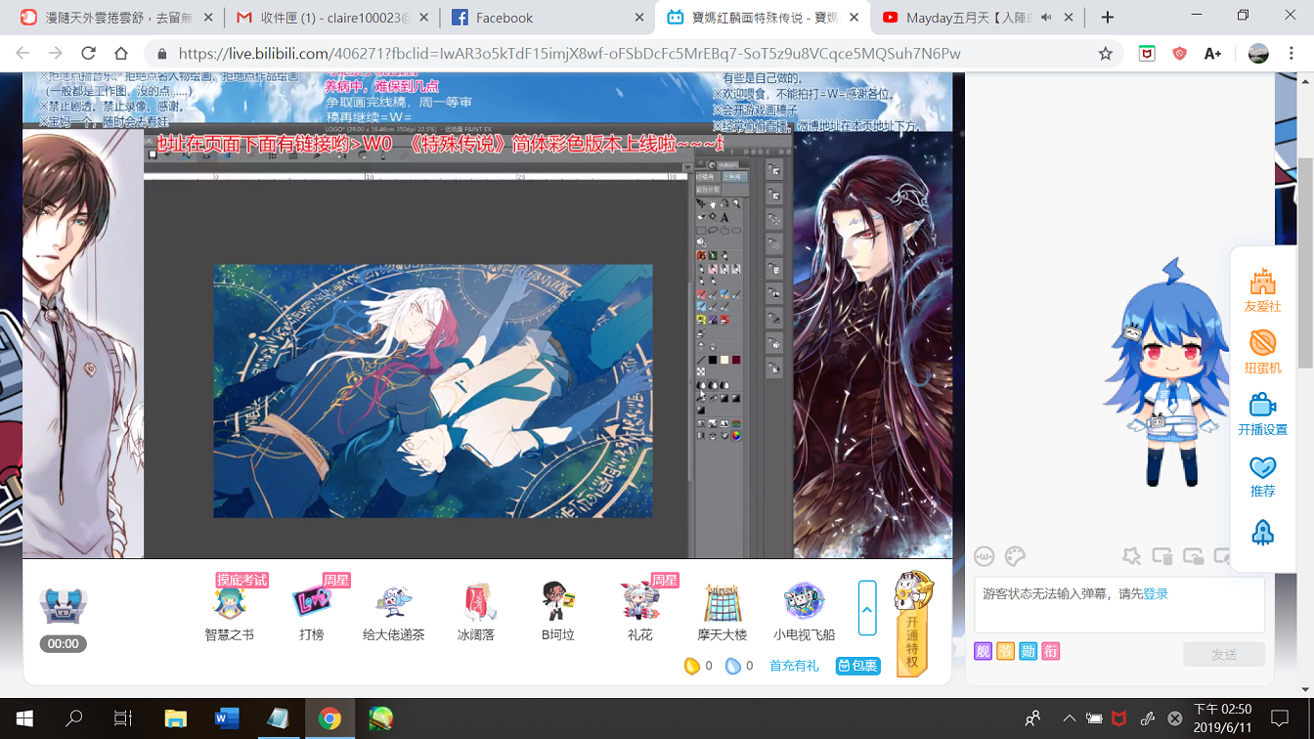Open the Windows Start menu
Viewport: 1314px width, 739px height.
click(x=23, y=718)
